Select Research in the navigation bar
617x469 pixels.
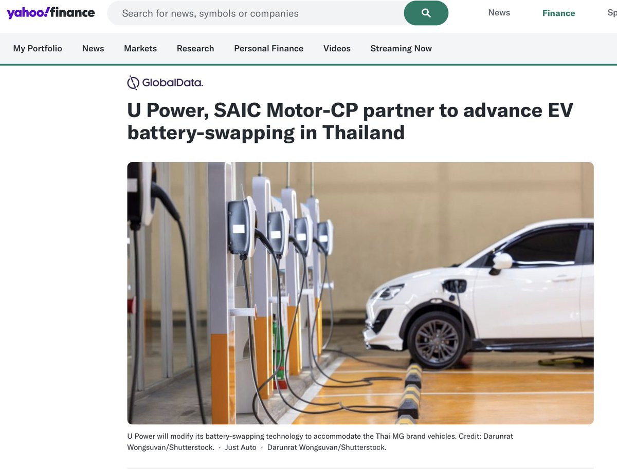tap(195, 48)
